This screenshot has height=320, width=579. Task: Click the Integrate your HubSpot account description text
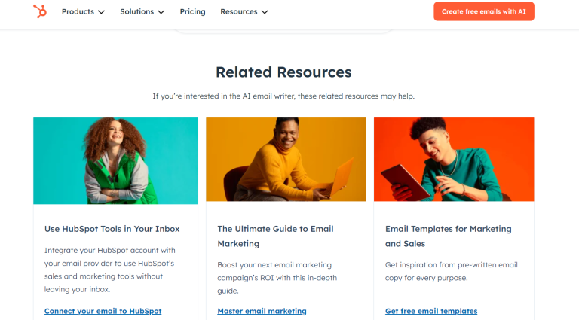(109, 270)
